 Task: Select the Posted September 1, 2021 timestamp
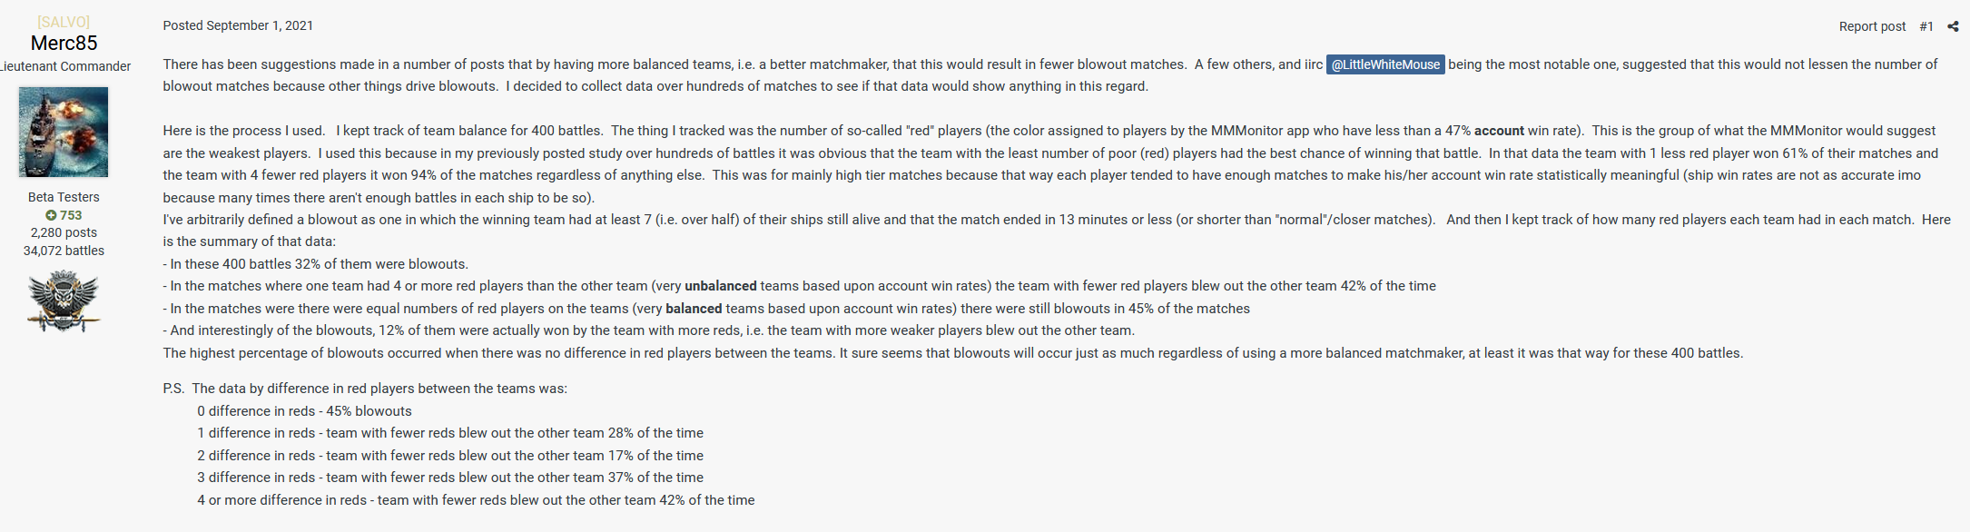[x=238, y=25]
